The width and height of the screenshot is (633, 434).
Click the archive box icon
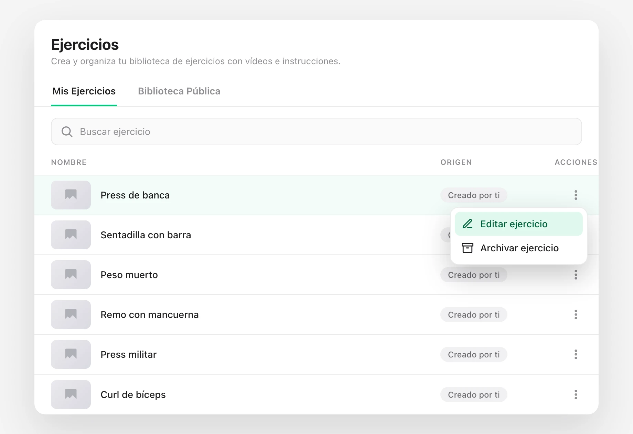pyautogui.click(x=468, y=248)
